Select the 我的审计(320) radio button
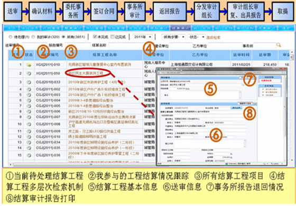 (33, 37)
